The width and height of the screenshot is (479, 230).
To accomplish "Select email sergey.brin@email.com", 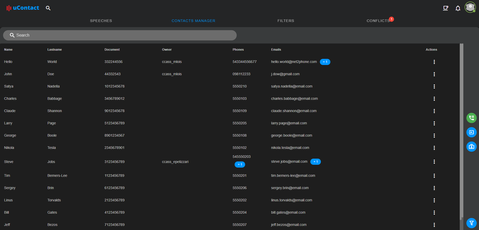I will 290,188.
